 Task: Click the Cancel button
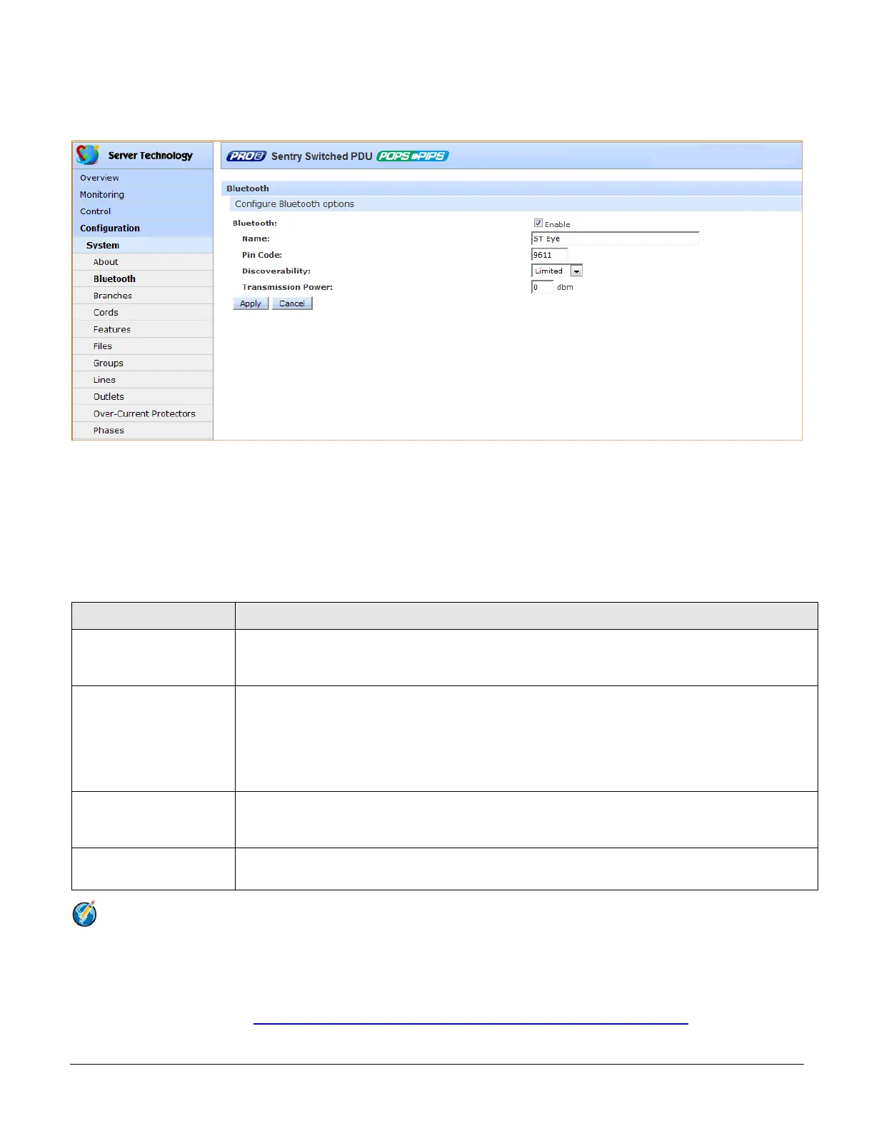coord(292,303)
